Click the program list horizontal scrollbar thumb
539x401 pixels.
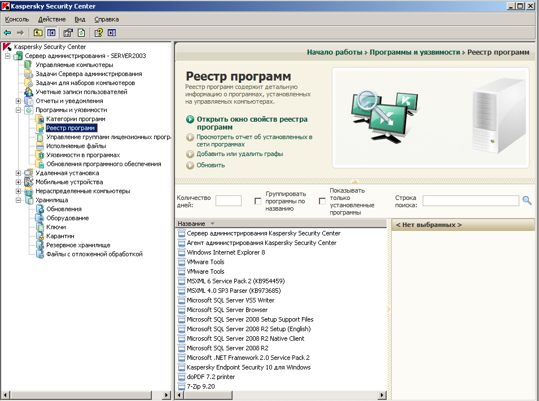(208, 395)
